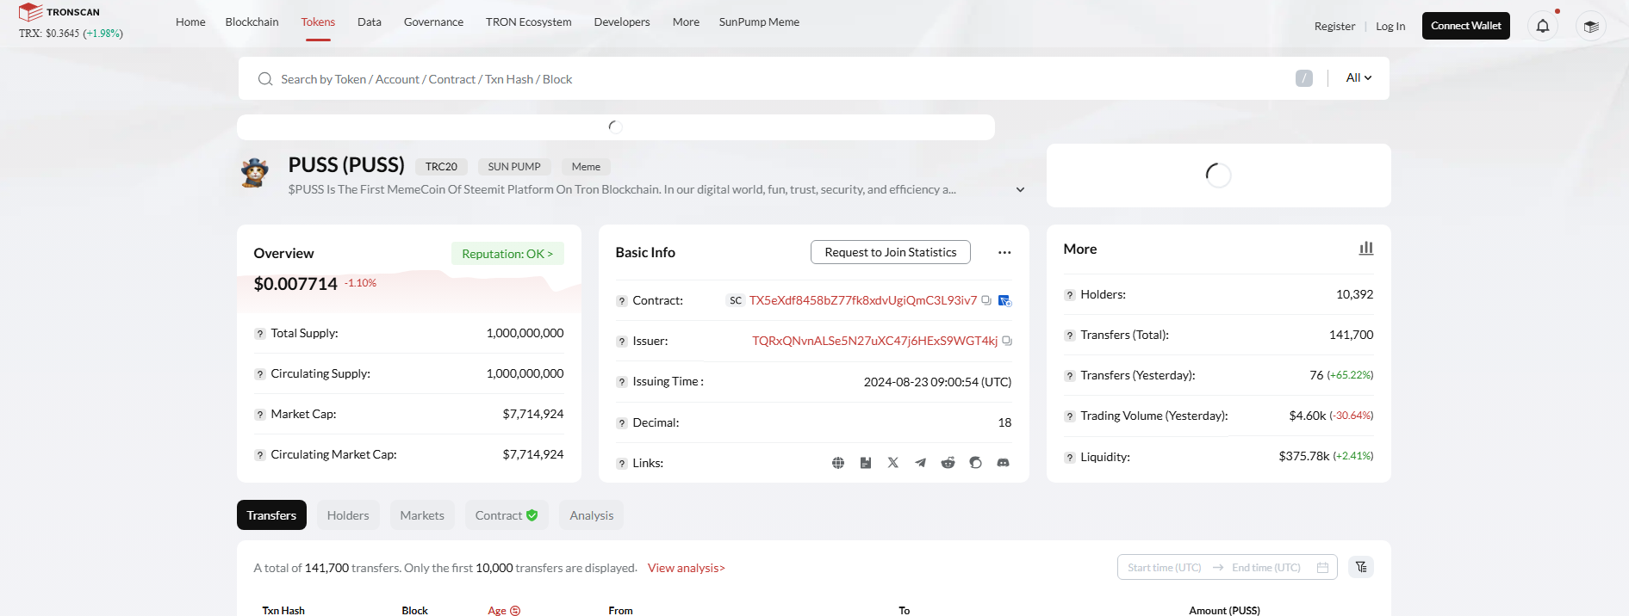Expand the PUSS token description chevron
The width and height of the screenshot is (1629, 616).
(x=1020, y=190)
